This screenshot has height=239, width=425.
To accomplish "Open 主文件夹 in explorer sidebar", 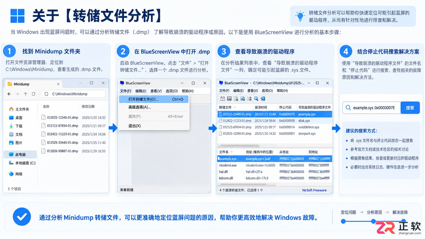I will 19,109.
